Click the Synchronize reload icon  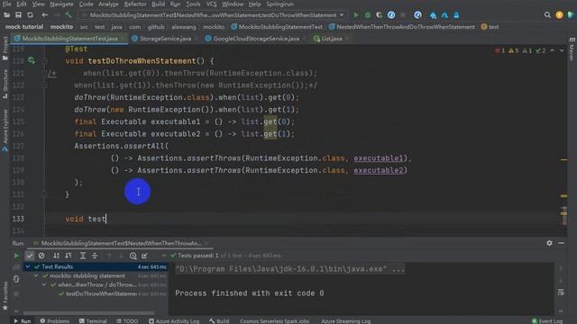(x=30, y=15)
